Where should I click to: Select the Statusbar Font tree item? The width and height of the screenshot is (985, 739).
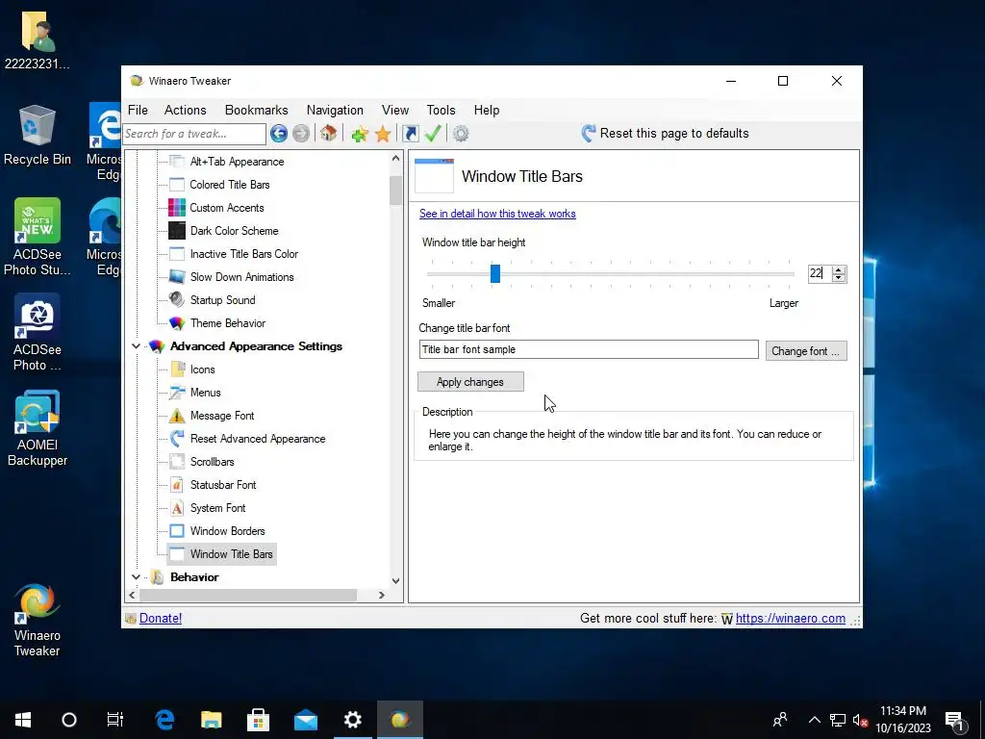[x=223, y=485]
